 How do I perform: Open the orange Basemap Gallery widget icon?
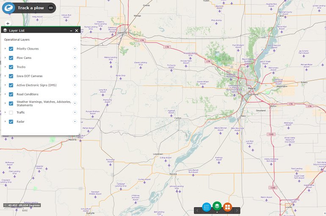coord(228,207)
